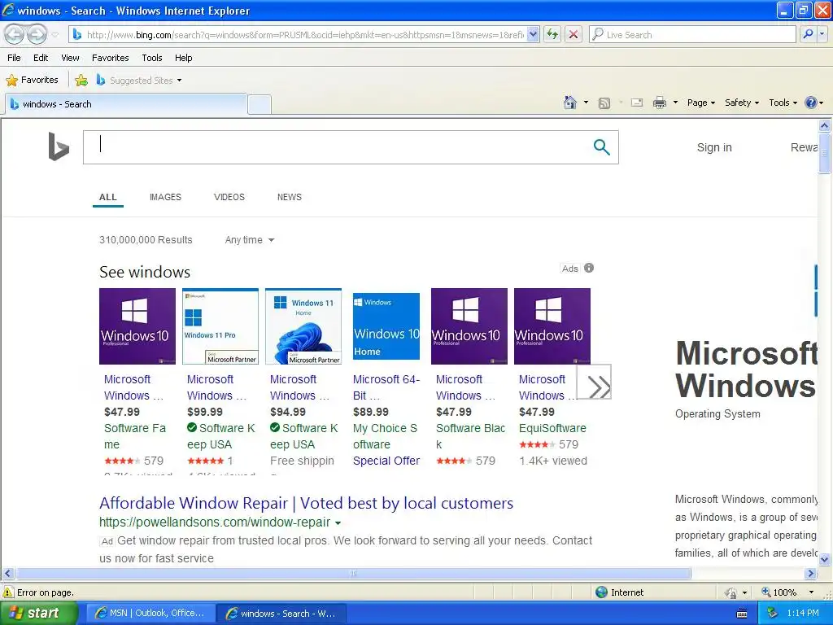The image size is (833, 625).
Task: Open the Edit menu
Action: click(x=41, y=58)
